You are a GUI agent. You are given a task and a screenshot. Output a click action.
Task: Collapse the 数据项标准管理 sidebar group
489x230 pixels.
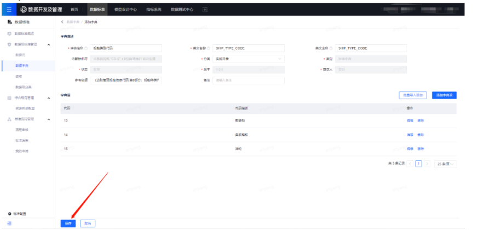[x=49, y=44]
